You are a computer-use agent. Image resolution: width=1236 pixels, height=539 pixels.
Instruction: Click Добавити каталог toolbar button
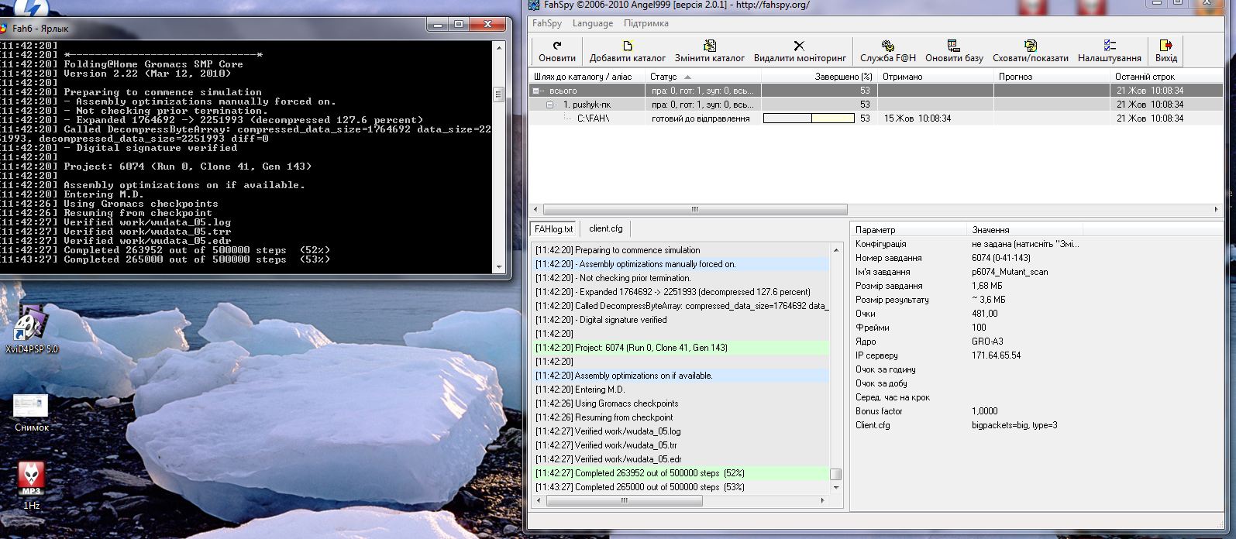pyautogui.click(x=627, y=51)
